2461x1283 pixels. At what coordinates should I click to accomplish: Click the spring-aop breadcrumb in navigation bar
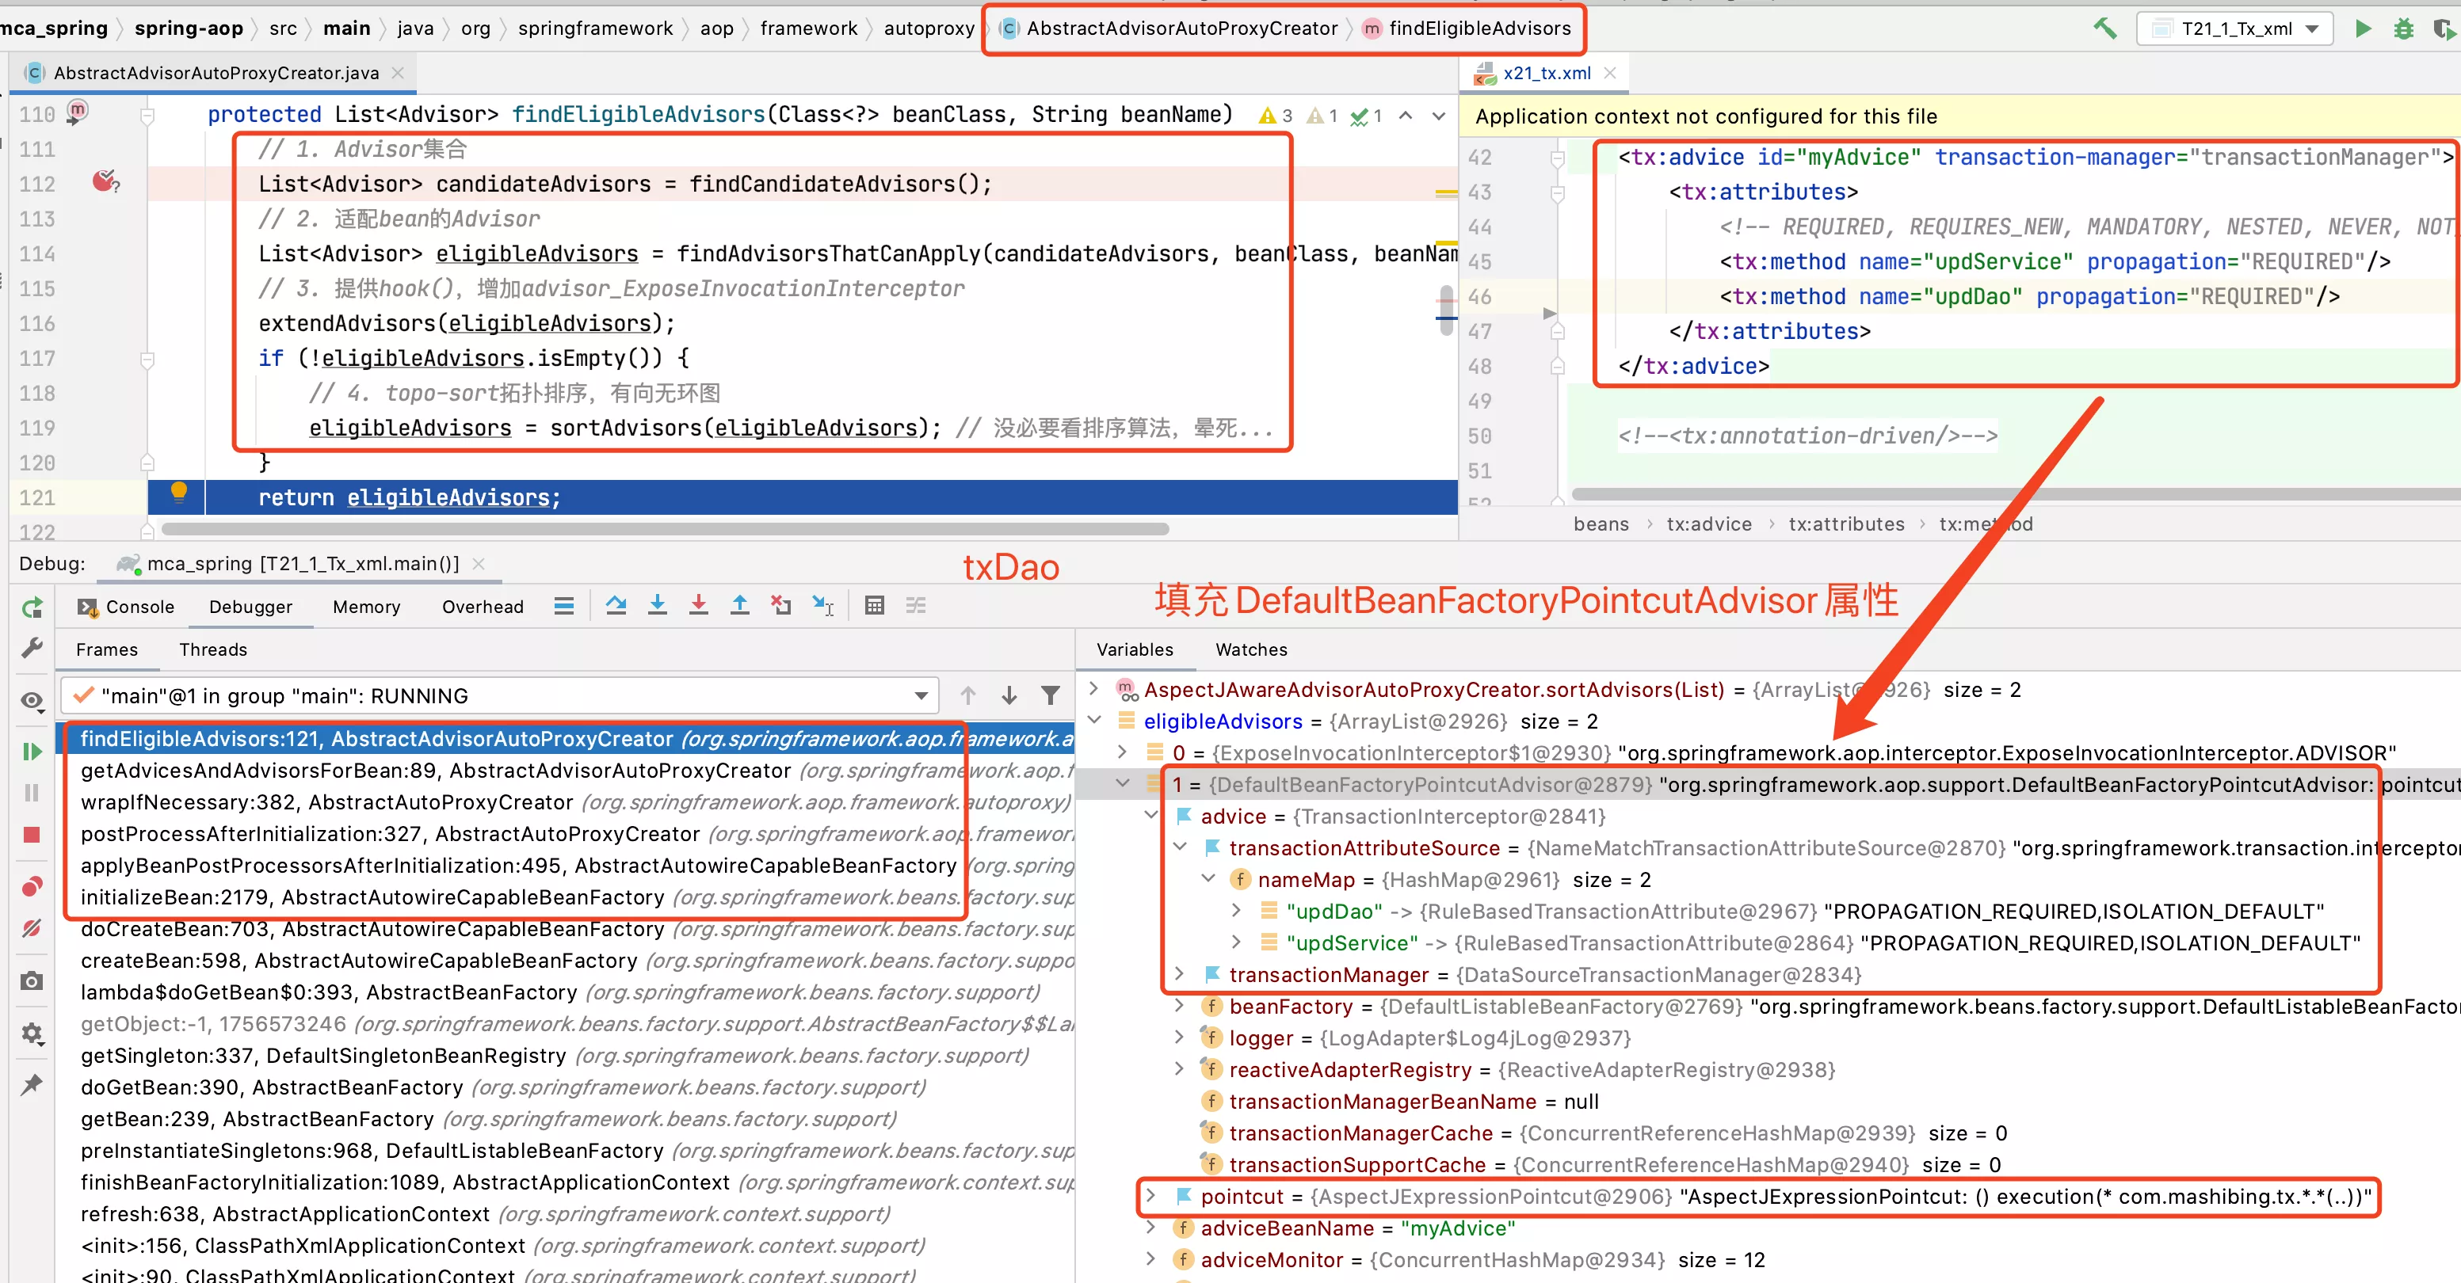[189, 29]
